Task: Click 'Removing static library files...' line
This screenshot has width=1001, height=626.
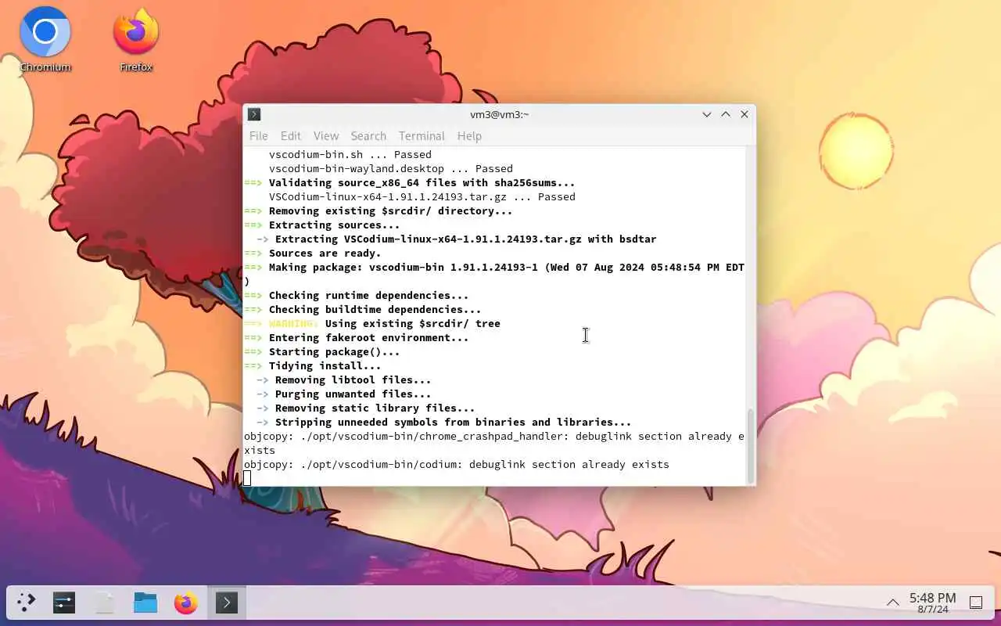Action: (365, 408)
